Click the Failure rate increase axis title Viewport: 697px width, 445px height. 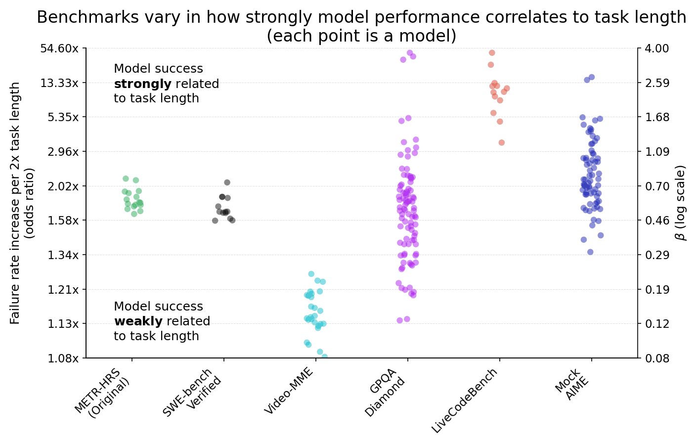coord(23,203)
